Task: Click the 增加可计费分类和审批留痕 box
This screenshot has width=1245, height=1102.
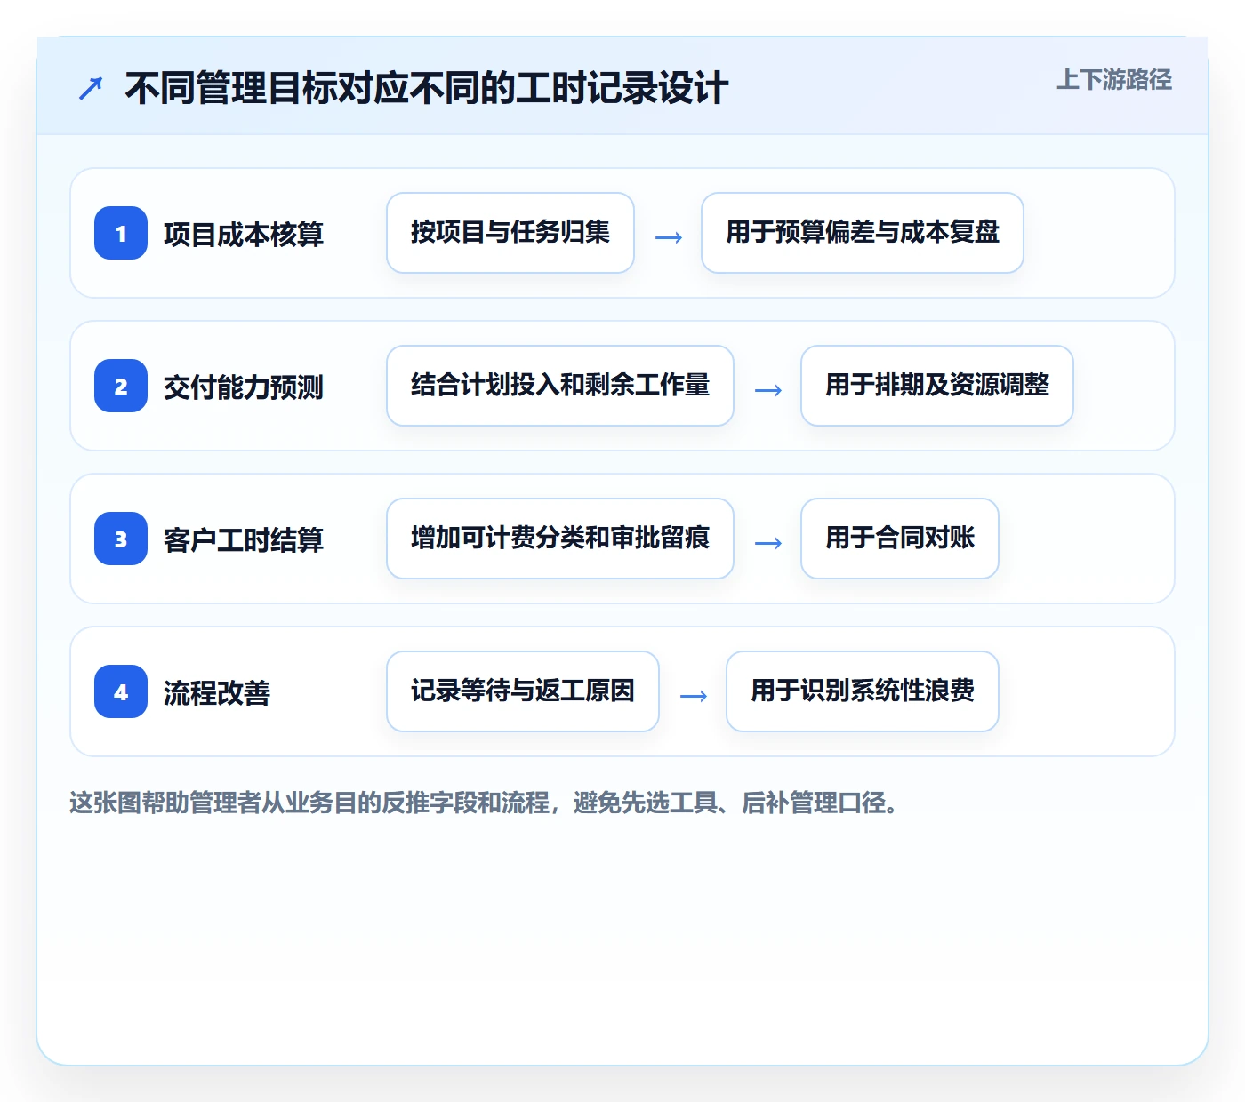Action: 560,539
